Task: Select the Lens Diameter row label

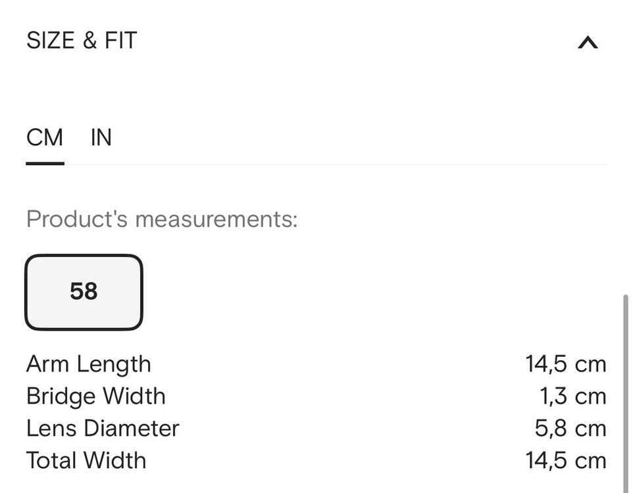Action: point(103,428)
